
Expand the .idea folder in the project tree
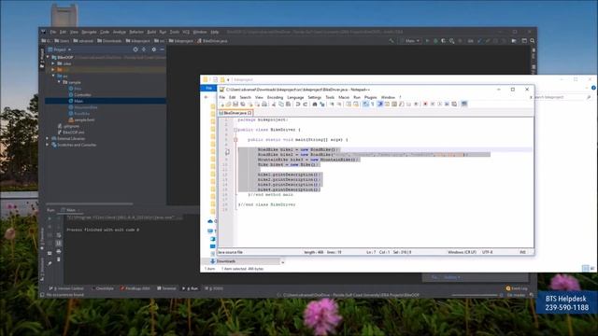click(x=53, y=63)
